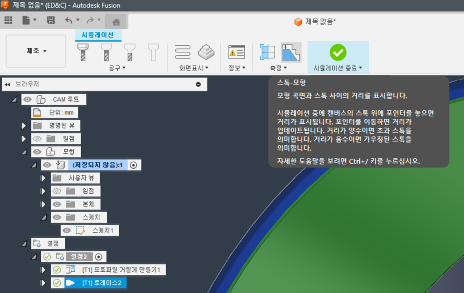The image size is (464, 293).
Task: Collapse the 모형 node
Action: [x=24, y=152]
